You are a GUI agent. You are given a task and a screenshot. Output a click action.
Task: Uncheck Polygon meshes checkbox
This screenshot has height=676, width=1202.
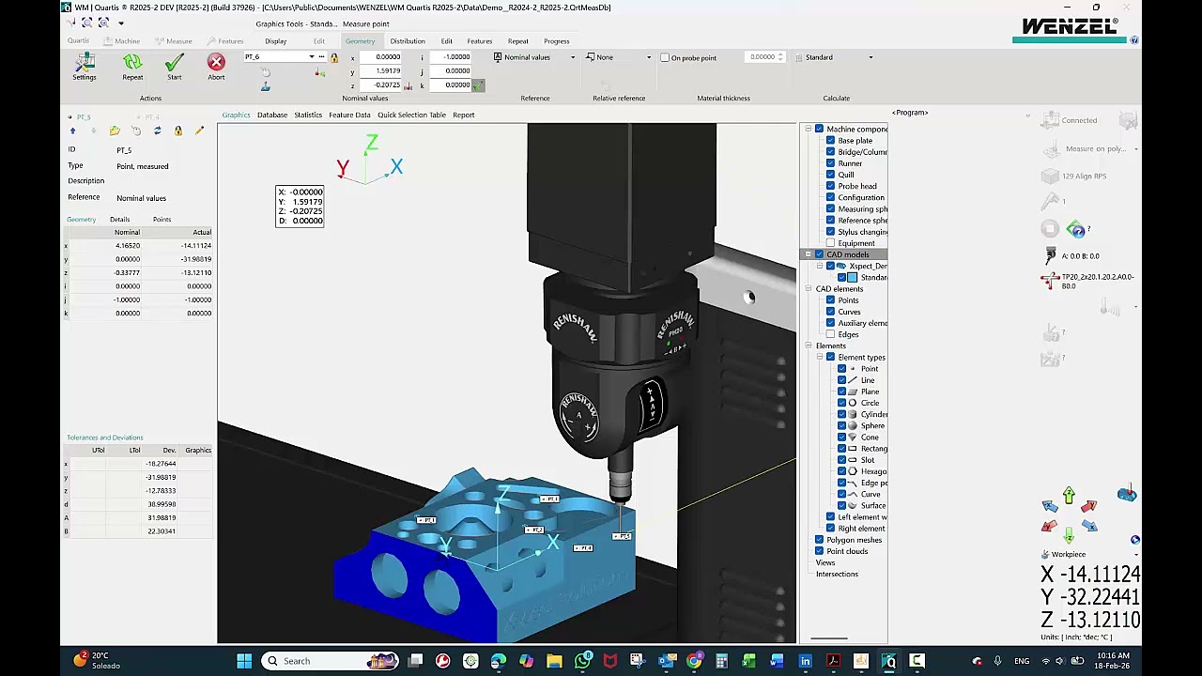pyautogui.click(x=819, y=540)
